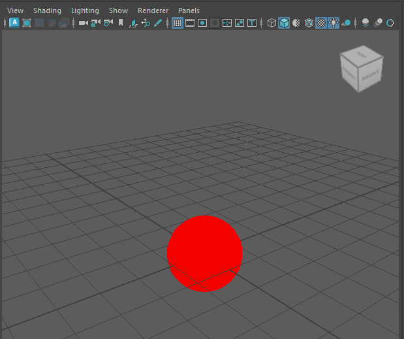Open Camera Attributes via gear camera icon
This screenshot has width=404, height=339.
(108, 23)
